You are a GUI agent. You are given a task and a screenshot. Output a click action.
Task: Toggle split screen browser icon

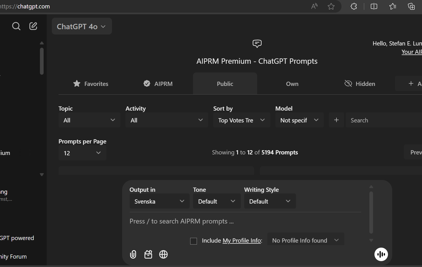coord(374,6)
